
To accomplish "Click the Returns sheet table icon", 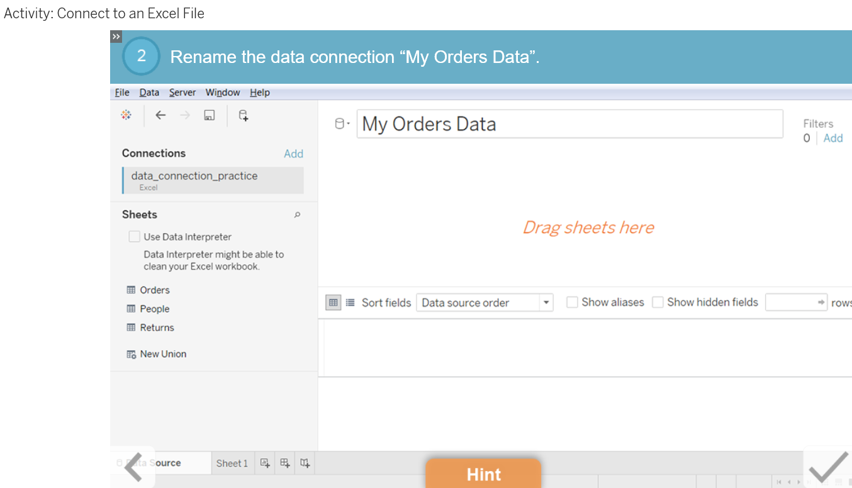I will click(x=131, y=327).
